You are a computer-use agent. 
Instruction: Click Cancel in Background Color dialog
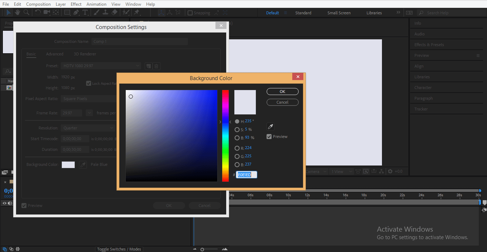pos(282,102)
